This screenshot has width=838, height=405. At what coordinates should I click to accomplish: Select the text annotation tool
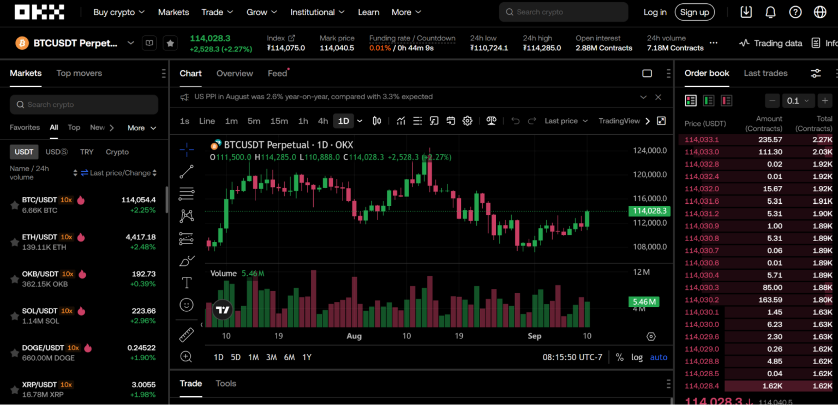point(187,282)
